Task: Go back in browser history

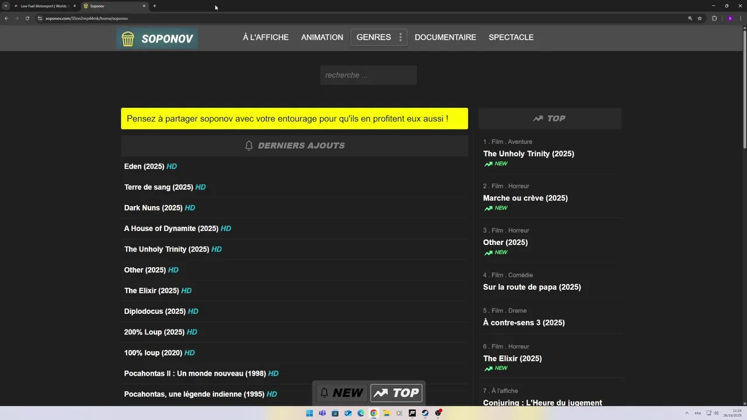Action: (6, 18)
